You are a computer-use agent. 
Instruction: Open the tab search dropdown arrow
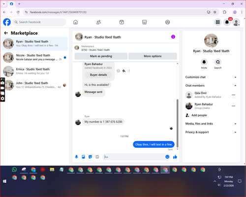click(4, 3)
